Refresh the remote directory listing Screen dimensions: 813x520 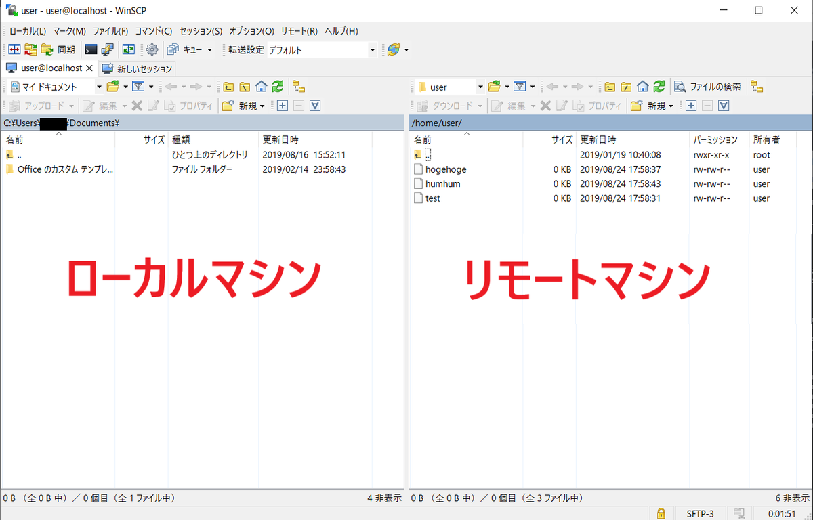(x=657, y=87)
